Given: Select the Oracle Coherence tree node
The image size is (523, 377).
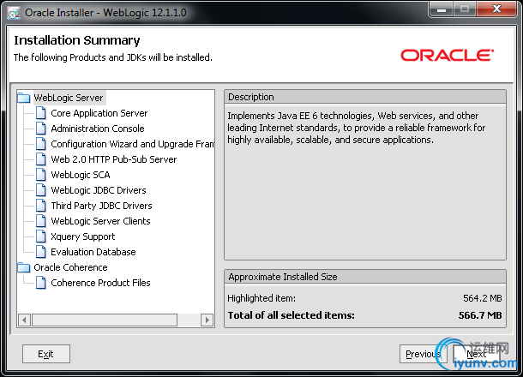Looking at the screenshot, I should (x=70, y=267).
